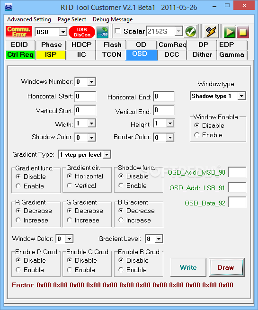Viewport: 258px width, 310px height.
Task: Open the Shadow Color dropdown
Action: coord(91,137)
